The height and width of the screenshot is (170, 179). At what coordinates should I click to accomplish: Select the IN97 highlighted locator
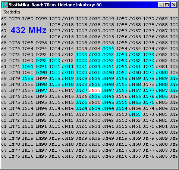pos(41,90)
